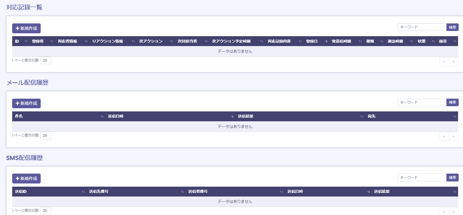463x215 pixels.
Task: Sort SMS history by 送信先番号 column
Action: tap(99, 192)
